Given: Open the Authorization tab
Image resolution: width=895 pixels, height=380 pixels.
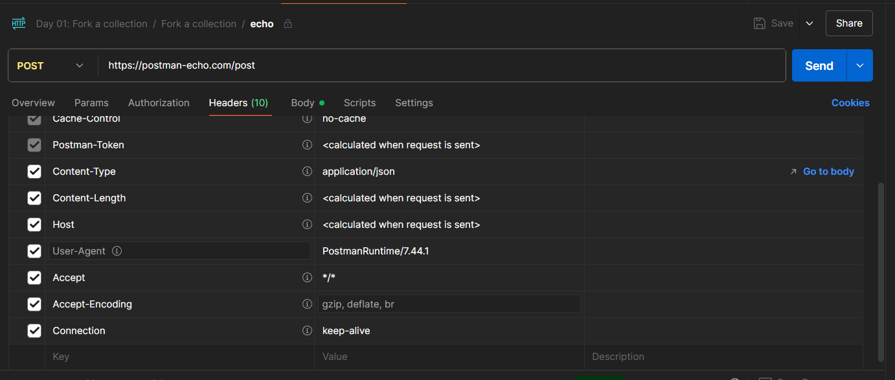Looking at the screenshot, I should point(159,103).
